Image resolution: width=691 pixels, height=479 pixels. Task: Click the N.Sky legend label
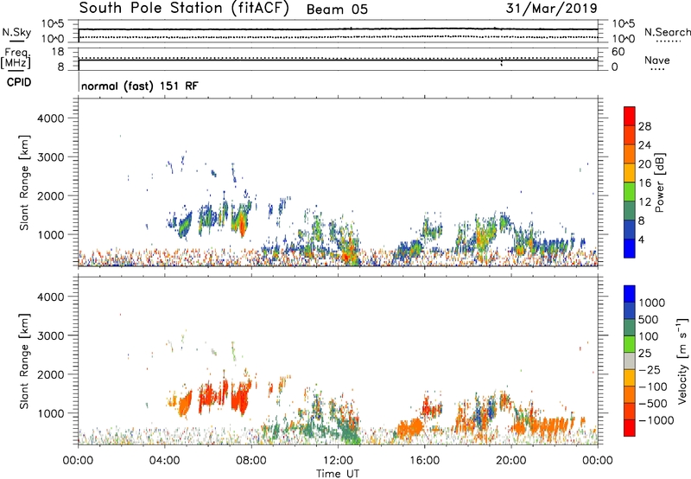16,32
